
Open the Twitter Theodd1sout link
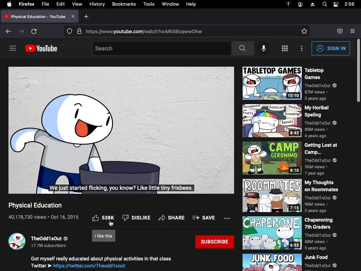(x=89, y=266)
